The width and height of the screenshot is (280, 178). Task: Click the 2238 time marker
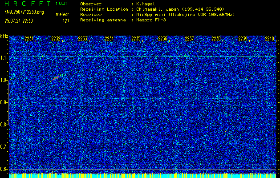pos(216,39)
